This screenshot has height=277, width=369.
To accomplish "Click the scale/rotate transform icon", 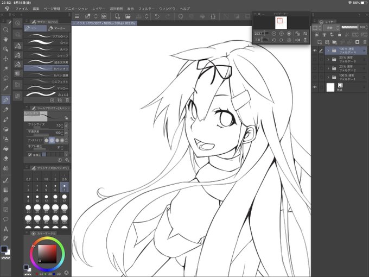I will pyautogui.click(x=213, y=16).
